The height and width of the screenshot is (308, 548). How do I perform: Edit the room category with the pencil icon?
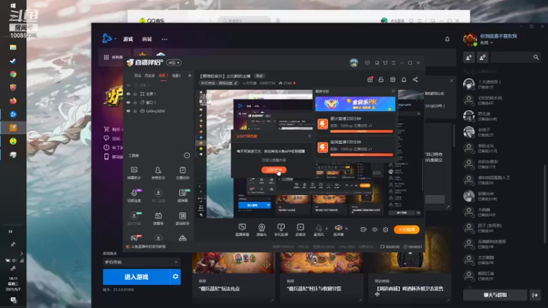click(236, 83)
